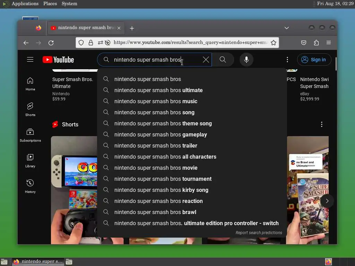Screen dimensions: 355x266
Task: Open the site permissions icon in the address bar
Action: [x=100, y=43]
